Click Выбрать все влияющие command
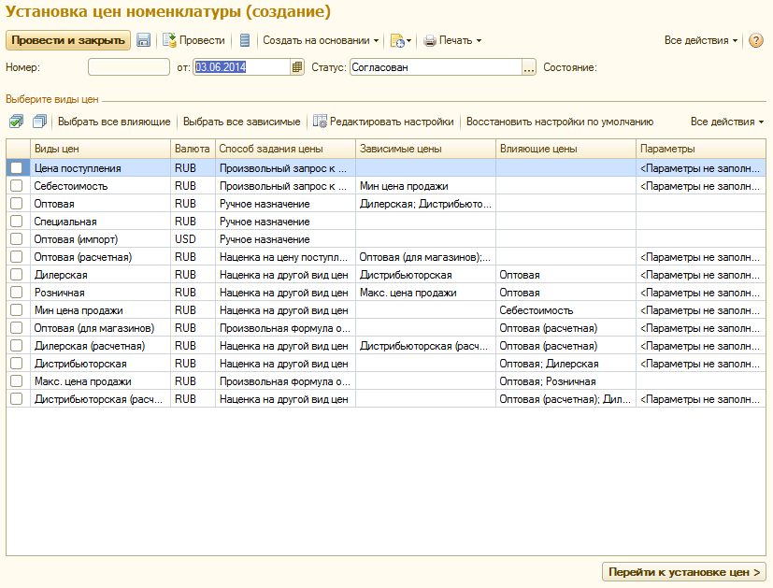The height and width of the screenshot is (588, 773). pyautogui.click(x=114, y=122)
